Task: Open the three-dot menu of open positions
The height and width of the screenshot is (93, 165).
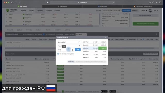Action: [x=156, y=34]
